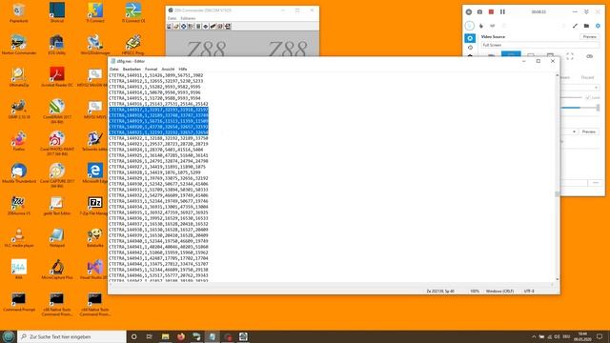610x343 pixels.
Task: Open Datei menu in Notepad Editor
Action: [113, 70]
